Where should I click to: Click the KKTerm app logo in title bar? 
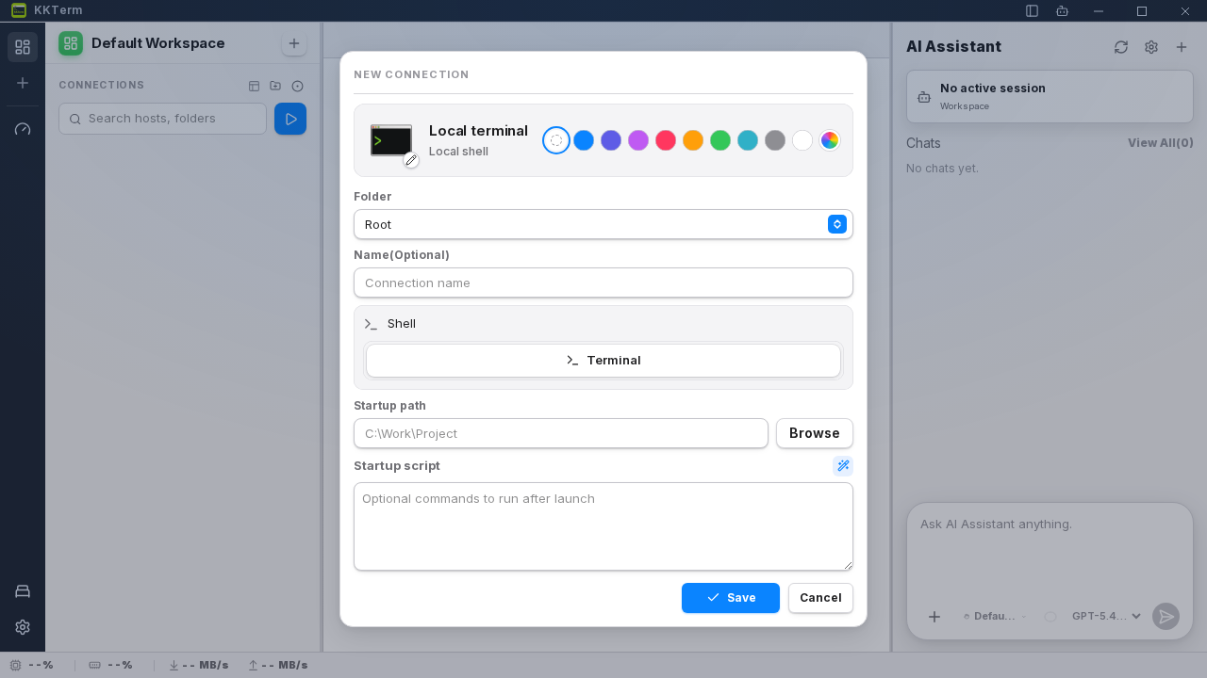(19, 10)
